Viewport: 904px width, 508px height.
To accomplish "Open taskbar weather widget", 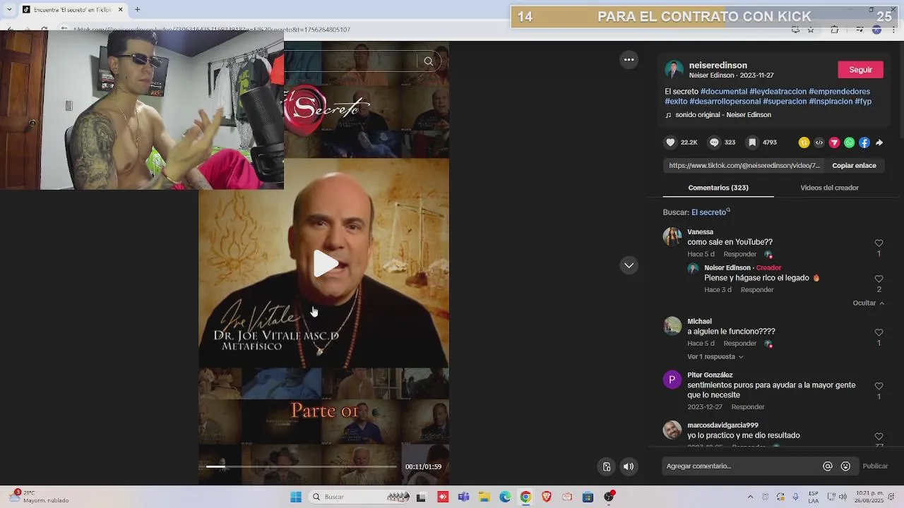I will tap(39, 497).
